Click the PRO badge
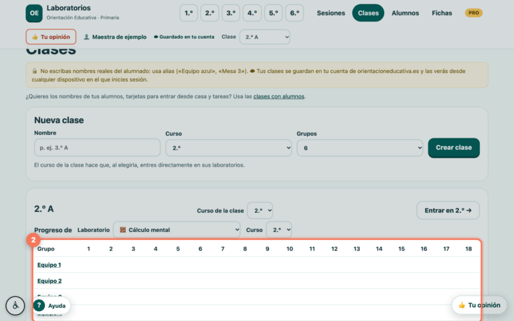The image size is (514, 321). pos(474,13)
